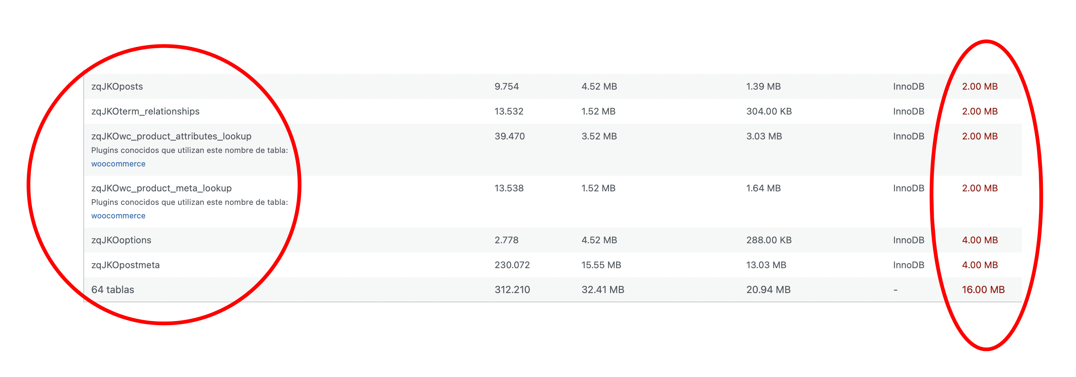The width and height of the screenshot is (1076, 377).
Task: Open woocommerce link under product_meta_lookup
Action: (118, 216)
